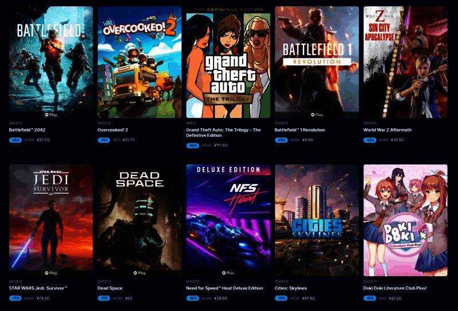This screenshot has height=311, width=458.
Task: Click the discount badge for World War Z Aftermath
Action: coord(369,140)
